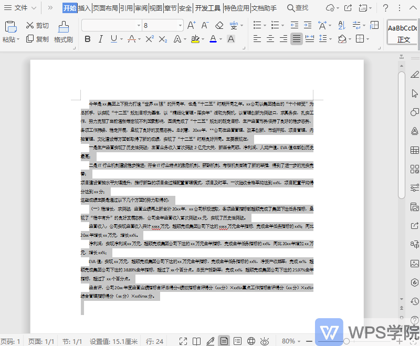Image resolution: width=420 pixels, height=346 pixels.
Task: Clear formatting with the eraser icon
Action: point(219,25)
